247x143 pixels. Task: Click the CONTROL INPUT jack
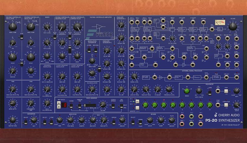click(184, 57)
